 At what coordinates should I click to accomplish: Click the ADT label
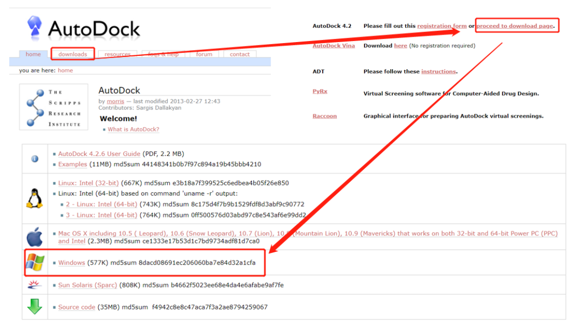318,71
